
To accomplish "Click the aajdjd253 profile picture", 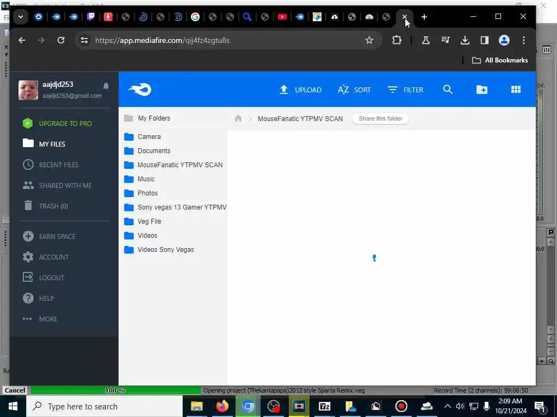I will pyautogui.click(x=28, y=90).
